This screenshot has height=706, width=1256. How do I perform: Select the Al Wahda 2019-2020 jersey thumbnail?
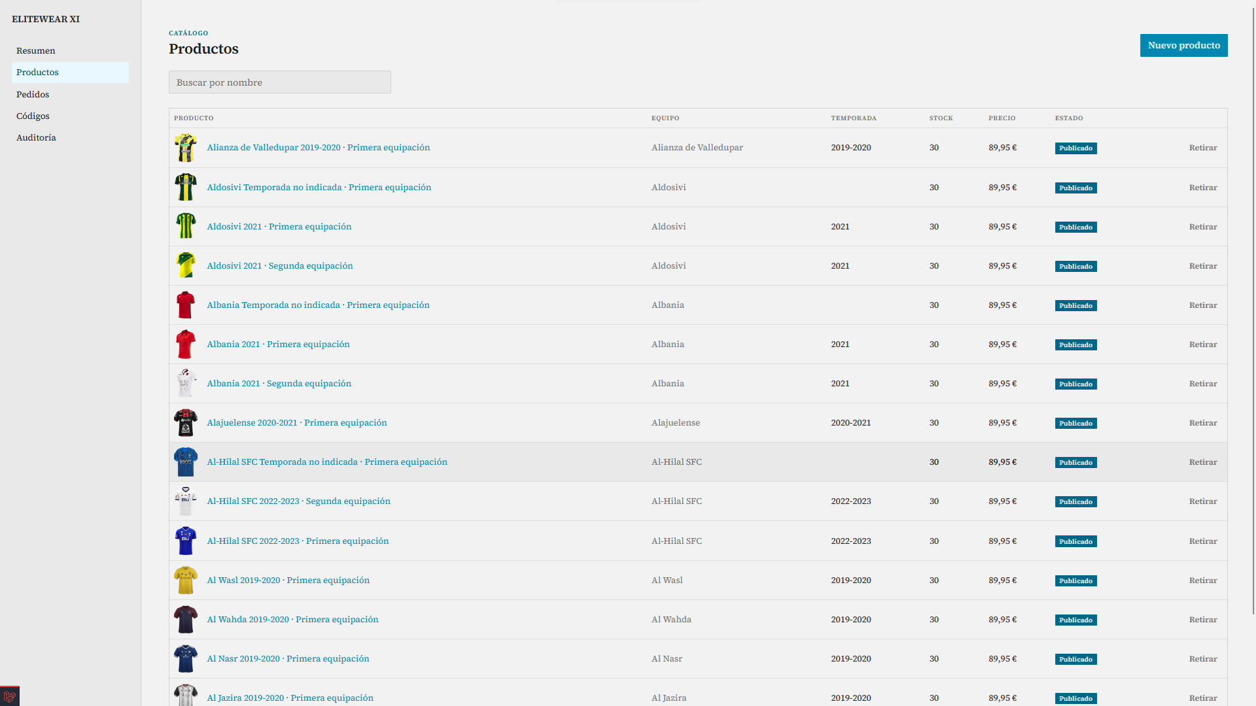[x=186, y=619]
